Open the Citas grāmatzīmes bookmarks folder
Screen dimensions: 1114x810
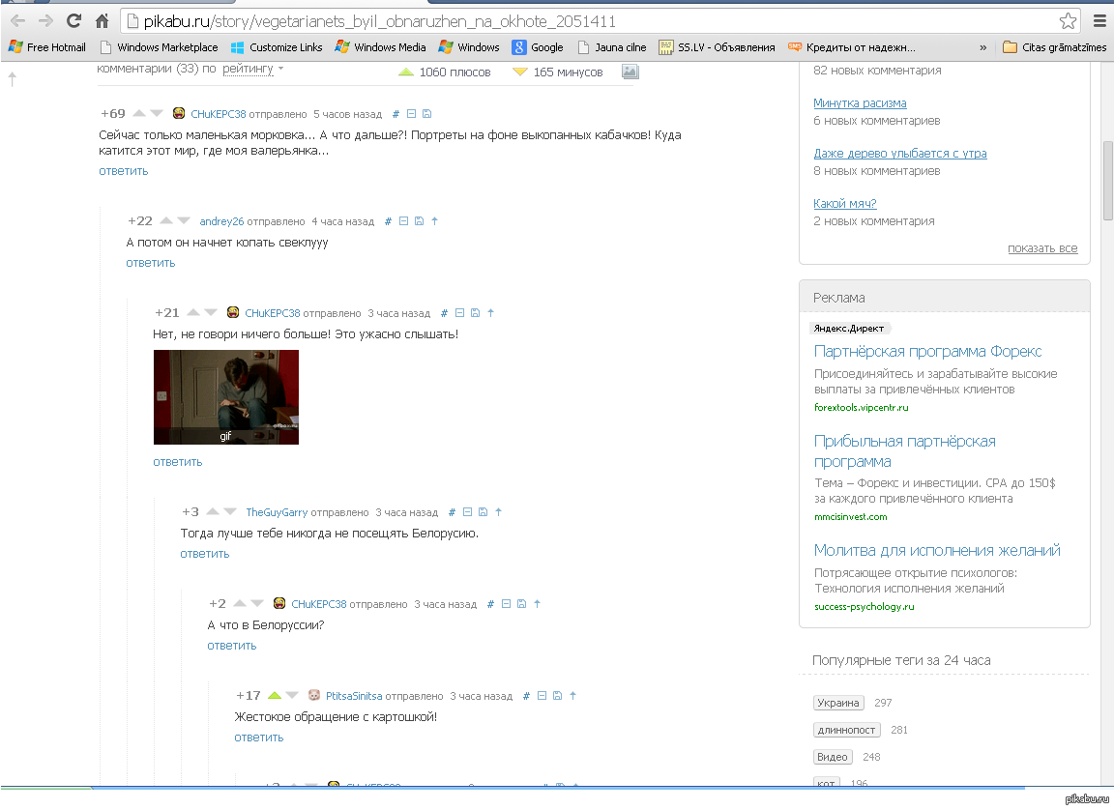tap(1054, 46)
